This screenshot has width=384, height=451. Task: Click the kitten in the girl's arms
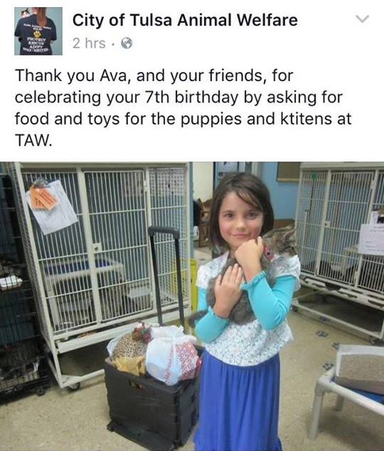tap(247, 276)
